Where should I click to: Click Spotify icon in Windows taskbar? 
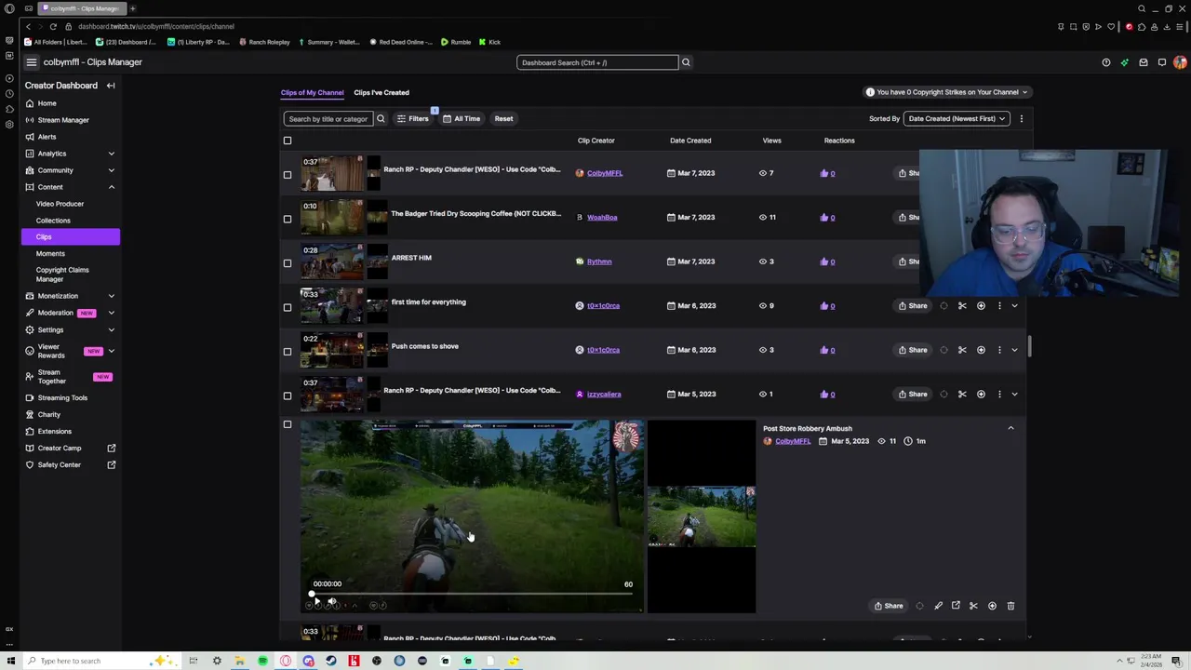pyautogui.click(x=262, y=661)
